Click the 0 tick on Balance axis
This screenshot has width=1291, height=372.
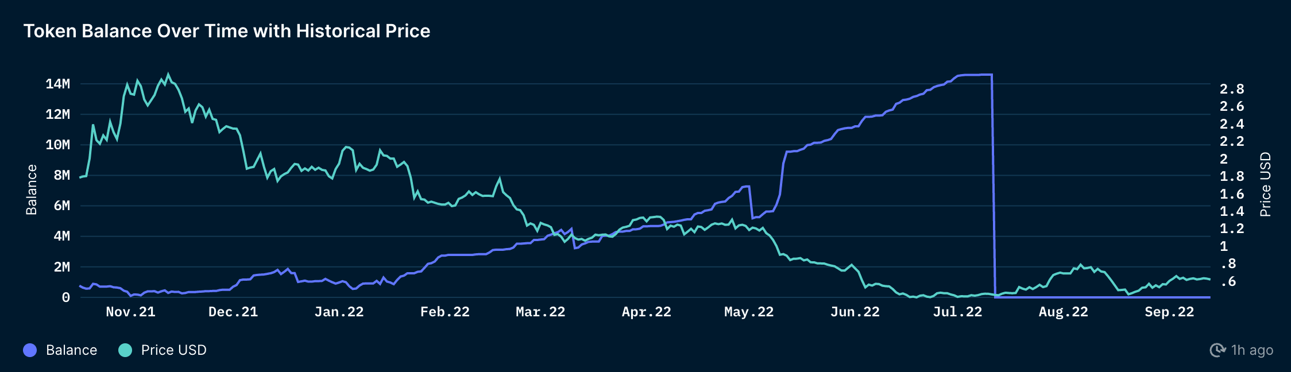tap(65, 297)
